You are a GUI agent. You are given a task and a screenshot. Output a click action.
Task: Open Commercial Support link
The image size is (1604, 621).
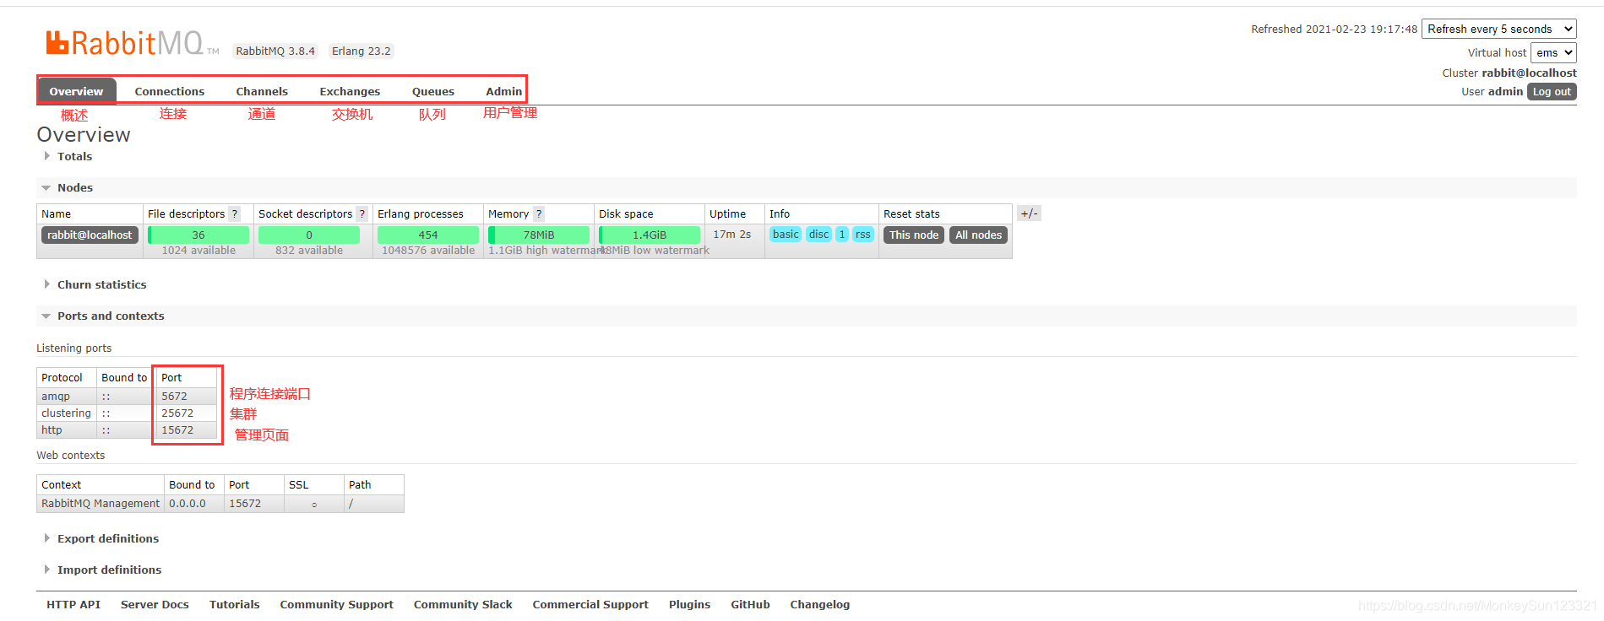pos(590,604)
